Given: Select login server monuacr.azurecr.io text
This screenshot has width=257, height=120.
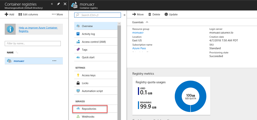Looking at the screenshot, I should pos(221,33).
